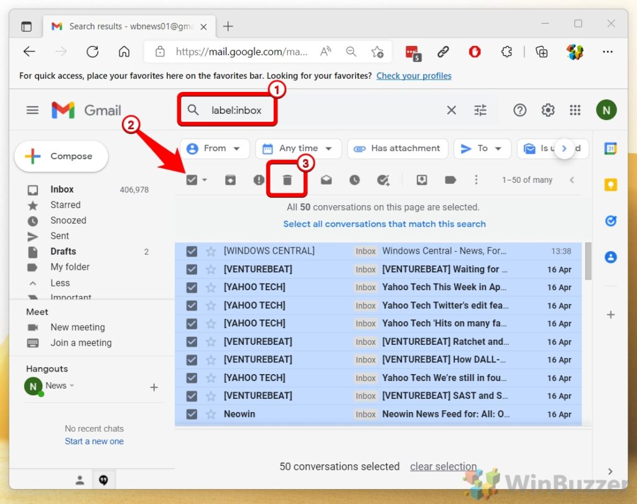
Task: Open the Starred label in sidebar
Action: (x=65, y=204)
